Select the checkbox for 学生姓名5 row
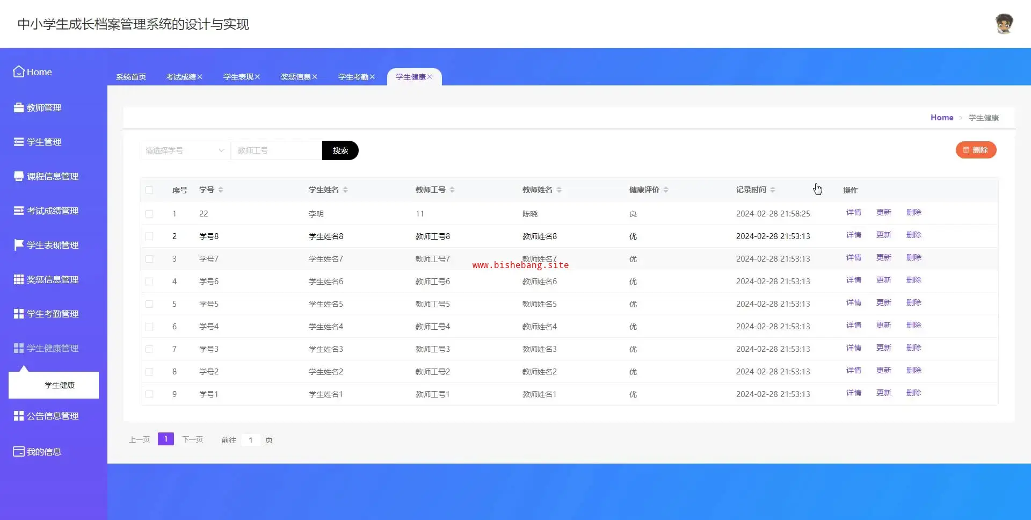The height and width of the screenshot is (520, 1031). (x=149, y=304)
